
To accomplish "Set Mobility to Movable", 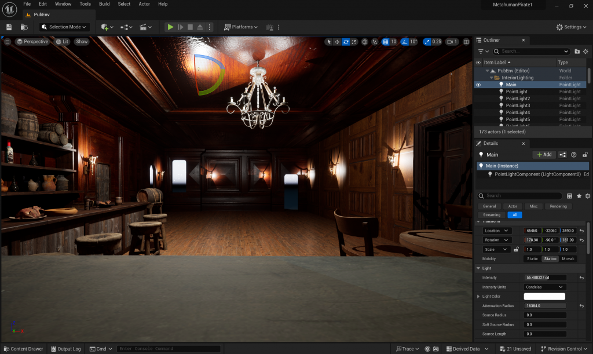I will coord(568,258).
